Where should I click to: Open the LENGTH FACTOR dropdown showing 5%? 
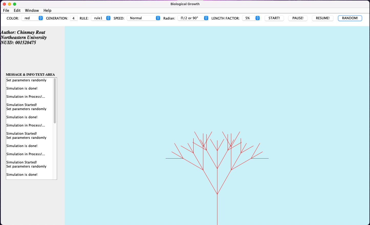(x=251, y=18)
